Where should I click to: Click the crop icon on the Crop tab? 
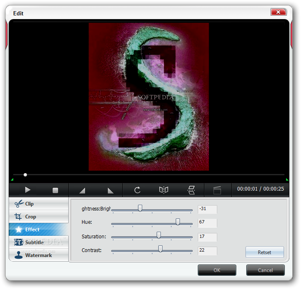coord(18,216)
